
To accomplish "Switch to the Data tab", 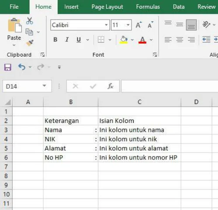I will point(179,7).
